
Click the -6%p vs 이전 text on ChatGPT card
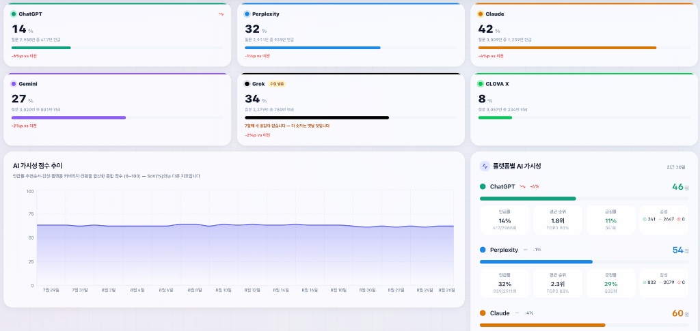(x=24, y=56)
